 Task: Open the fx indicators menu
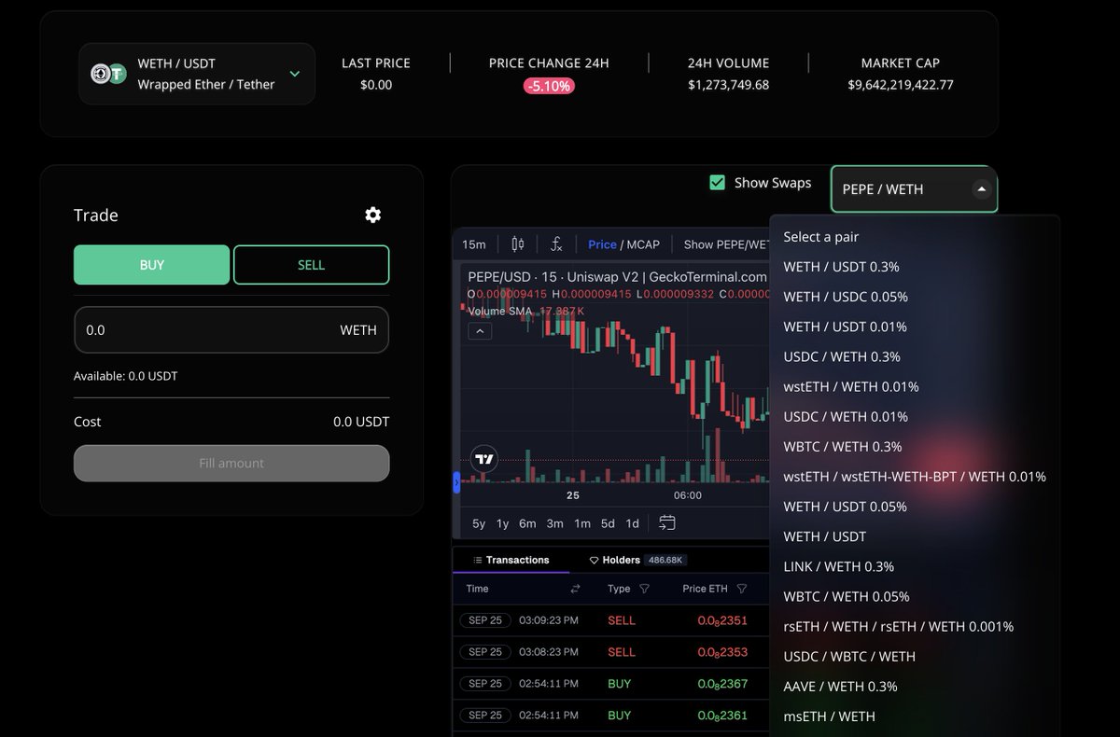coord(556,244)
